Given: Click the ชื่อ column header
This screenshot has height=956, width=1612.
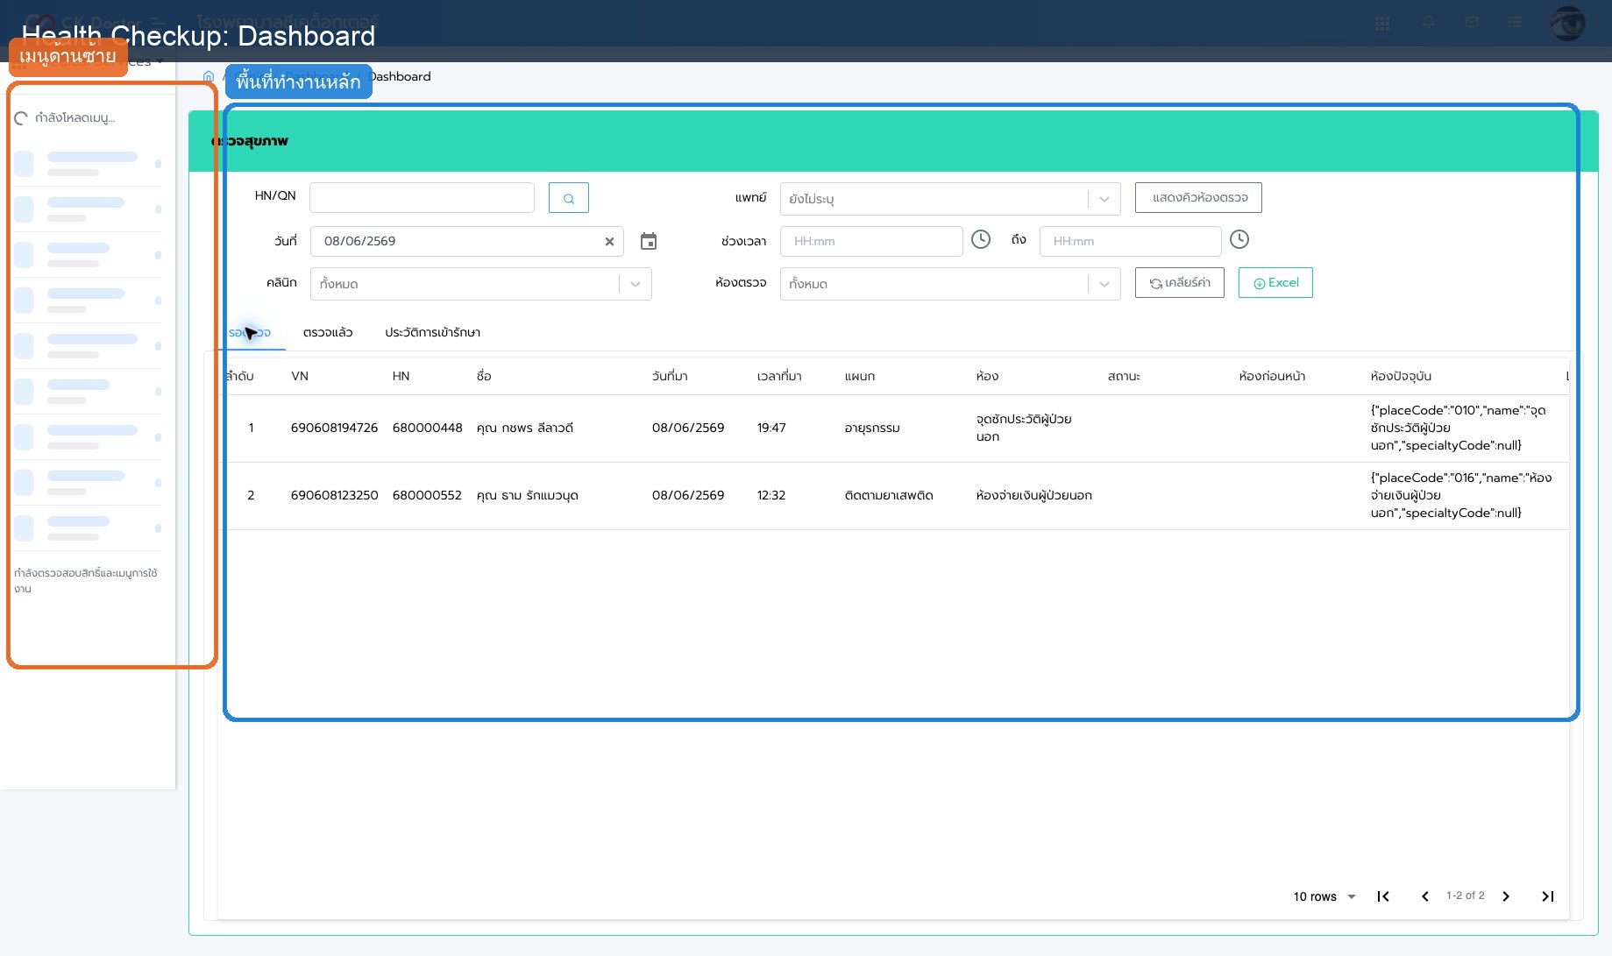Looking at the screenshot, I should (484, 376).
